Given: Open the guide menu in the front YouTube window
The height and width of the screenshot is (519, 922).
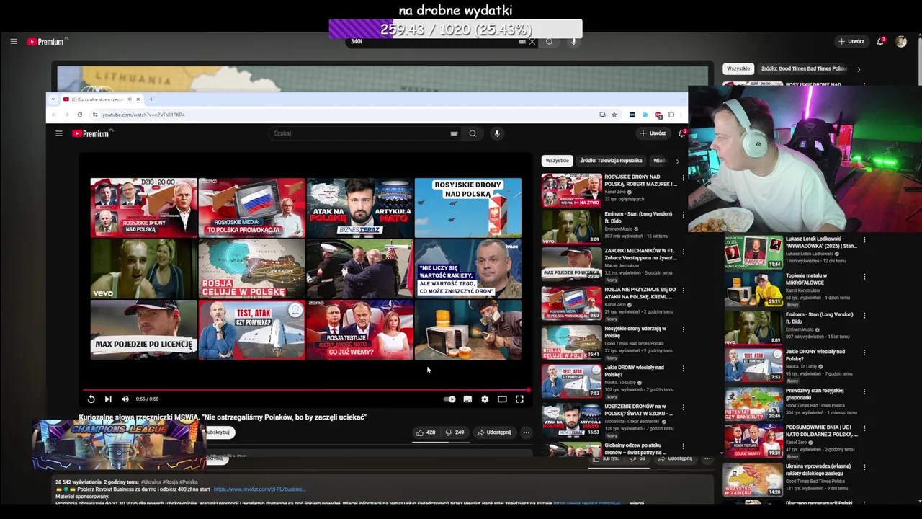Looking at the screenshot, I should tap(59, 133).
